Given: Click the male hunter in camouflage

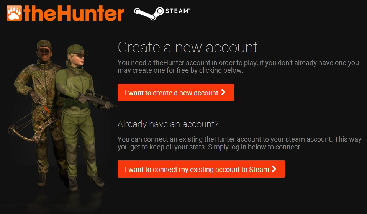Looking at the screenshot, I should (x=40, y=112).
